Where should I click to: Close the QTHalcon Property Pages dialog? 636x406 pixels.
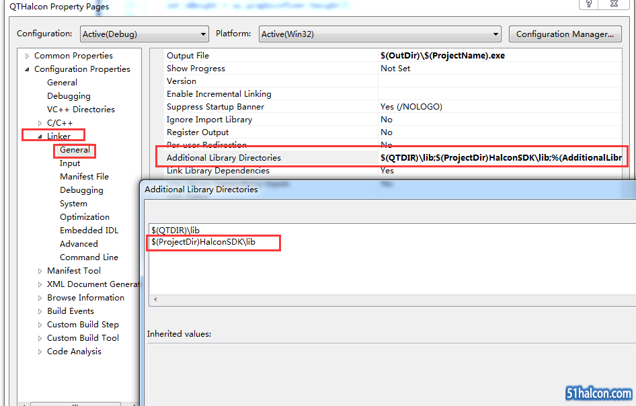tap(614, 4)
